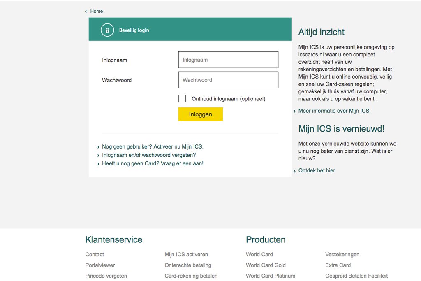Click Heeft u nog geen Card link
The image size is (421, 281).
pos(153,163)
